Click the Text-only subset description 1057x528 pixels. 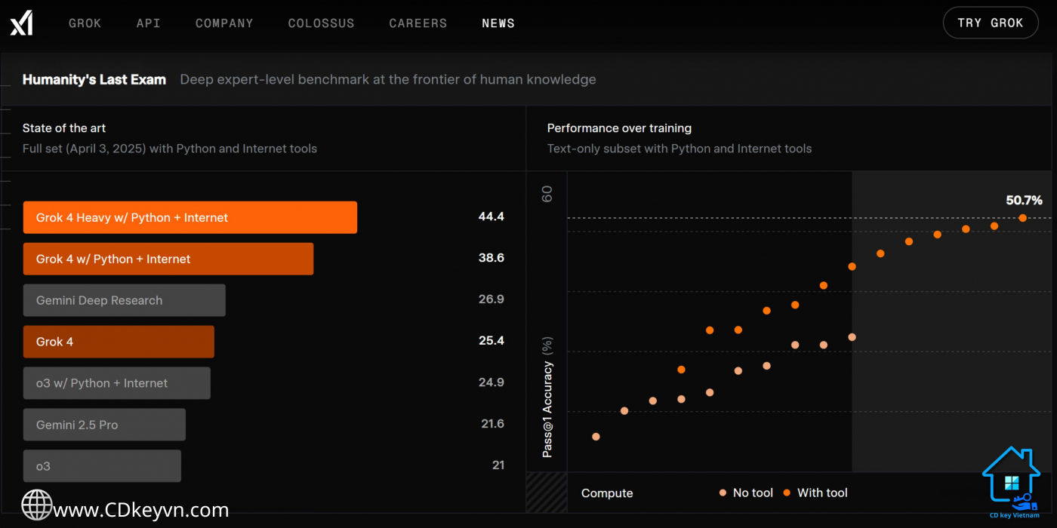point(679,149)
